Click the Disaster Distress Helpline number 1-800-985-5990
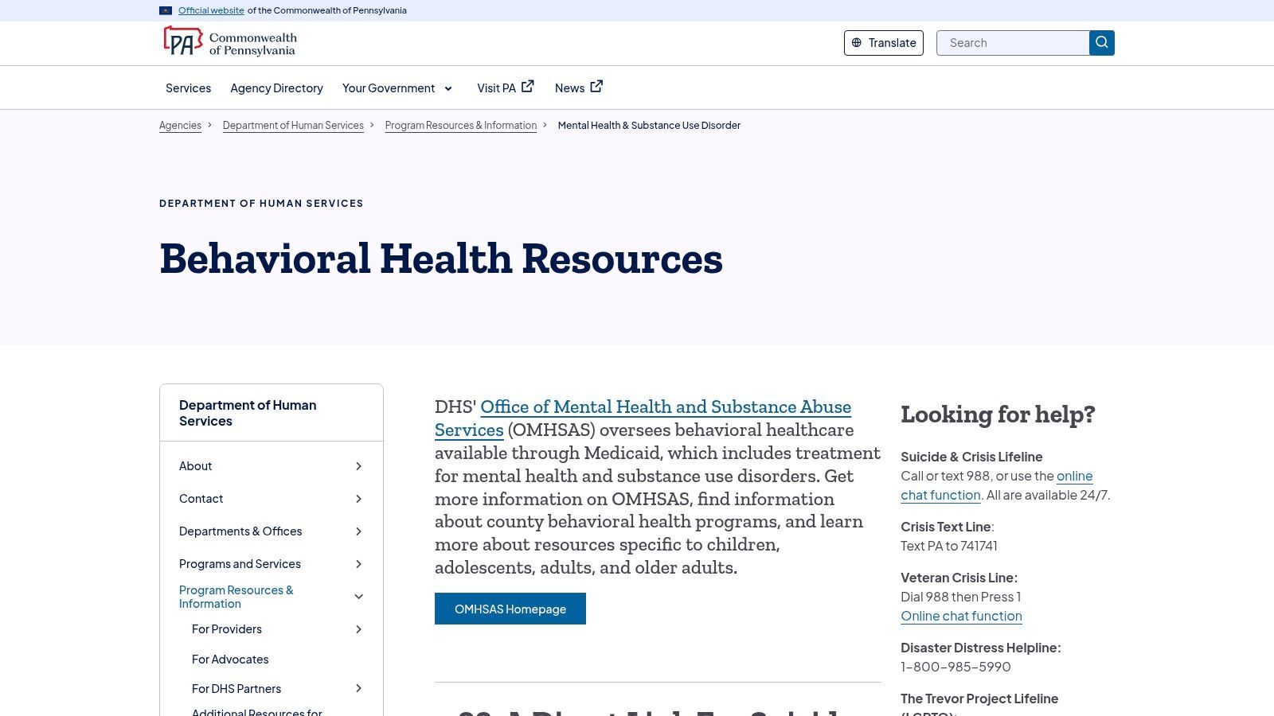The width and height of the screenshot is (1274, 716). point(955,667)
